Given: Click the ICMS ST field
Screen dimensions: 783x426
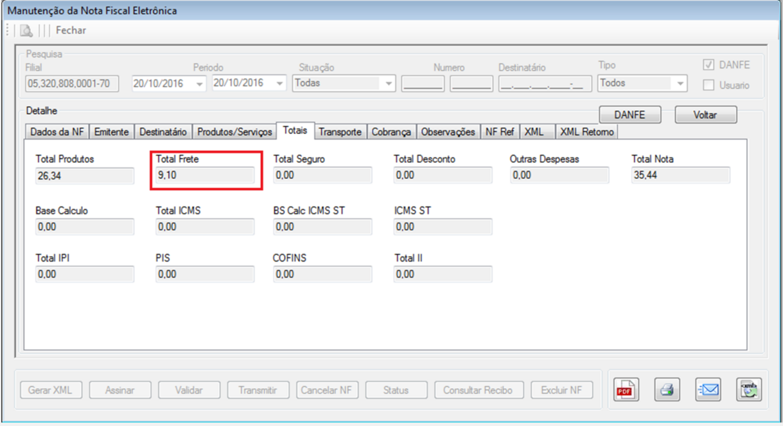Looking at the screenshot, I should point(443,227).
